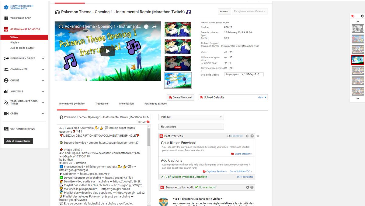Click the Aide et commentaires button

tap(18, 141)
